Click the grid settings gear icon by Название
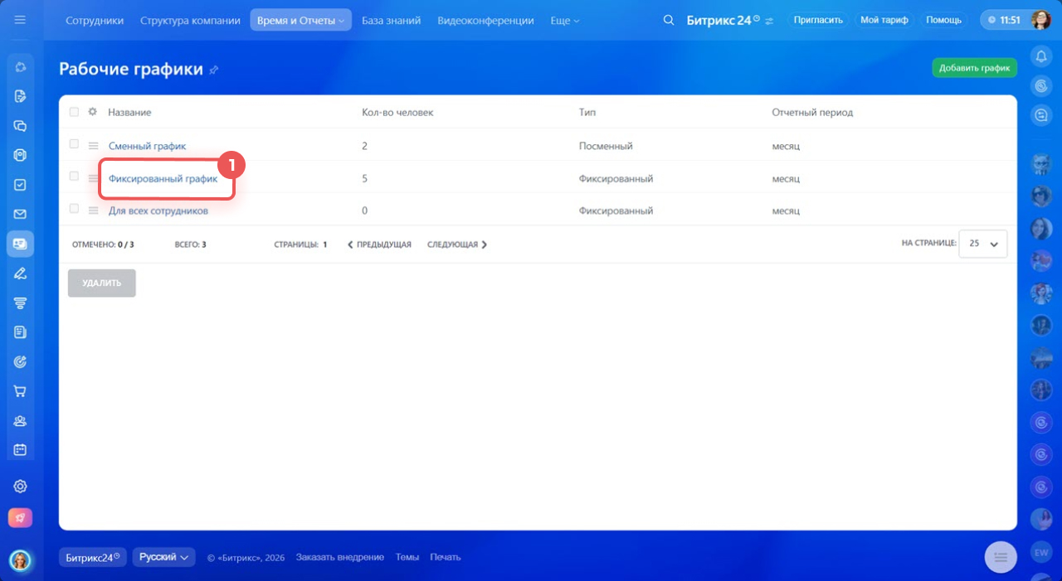Image resolution: width=1062 pixels, height=581 pixels. coord(93,112)
